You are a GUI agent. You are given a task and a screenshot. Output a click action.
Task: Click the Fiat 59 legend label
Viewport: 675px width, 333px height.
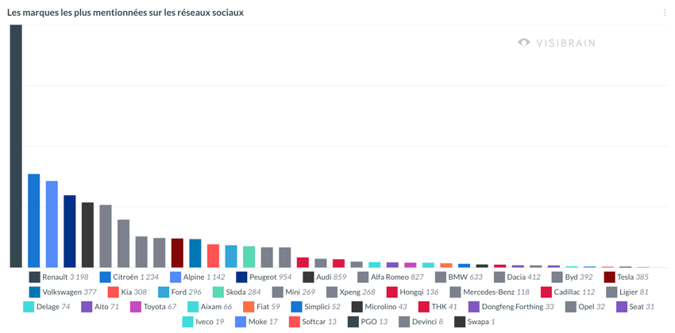coord(268,307)
